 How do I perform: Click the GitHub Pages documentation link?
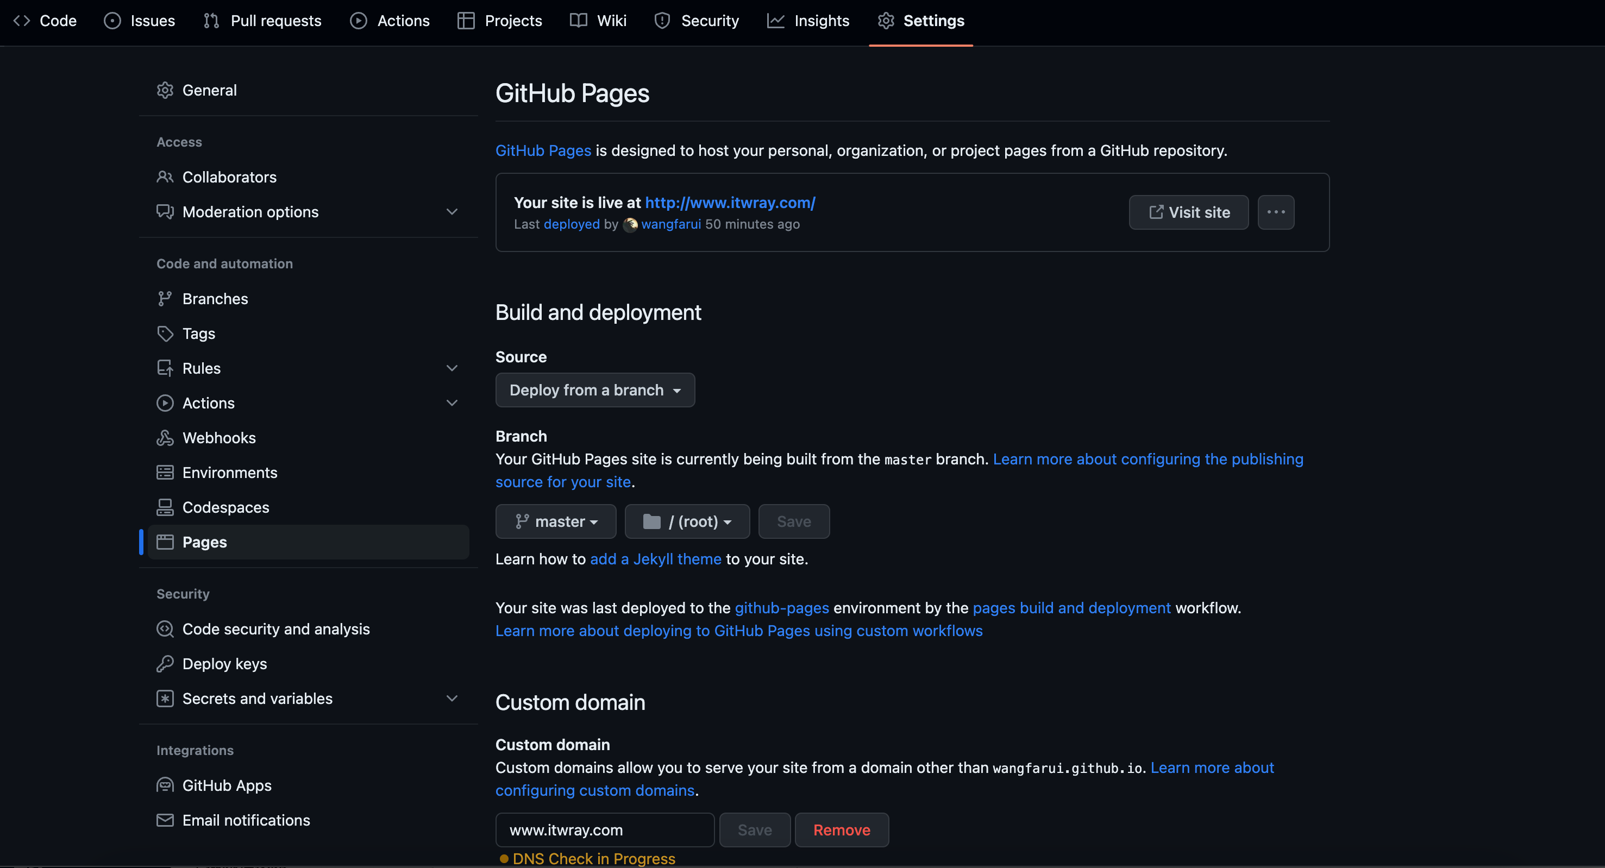pyautogui.click(x=543, y=150)
